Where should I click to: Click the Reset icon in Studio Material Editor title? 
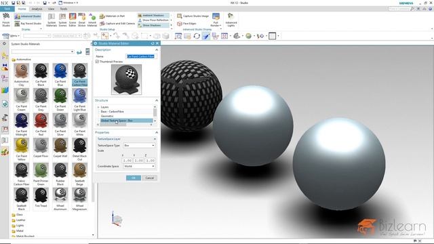(x=153, y=43)
